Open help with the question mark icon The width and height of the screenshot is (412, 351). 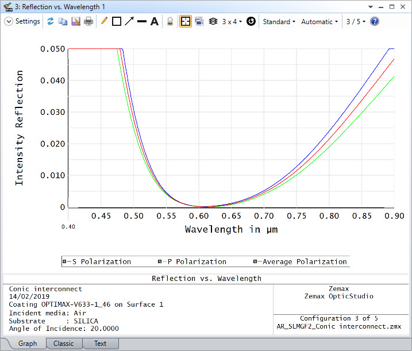375,21
